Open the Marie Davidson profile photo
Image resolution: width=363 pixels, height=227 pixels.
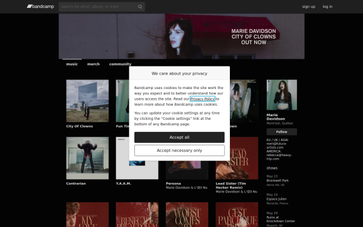pos(282,95)
